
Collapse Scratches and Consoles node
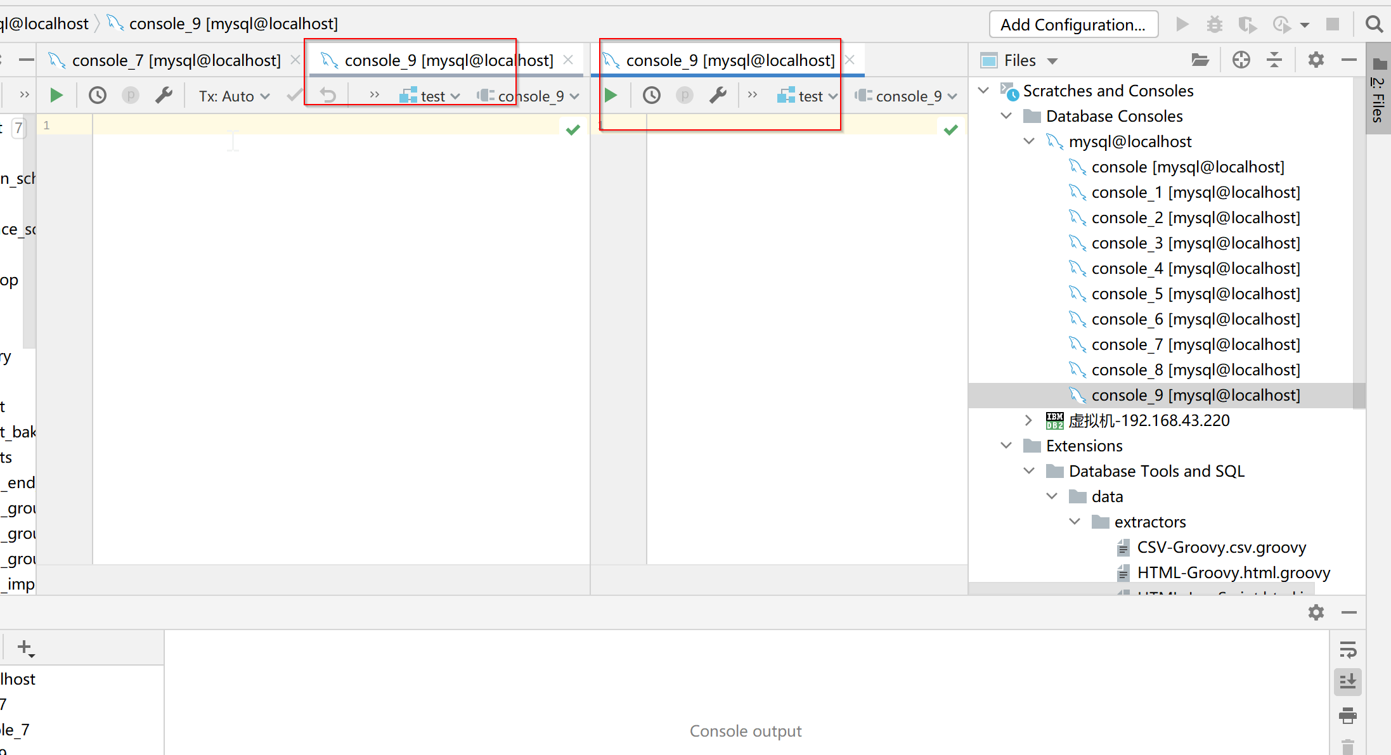coord(984,91)
